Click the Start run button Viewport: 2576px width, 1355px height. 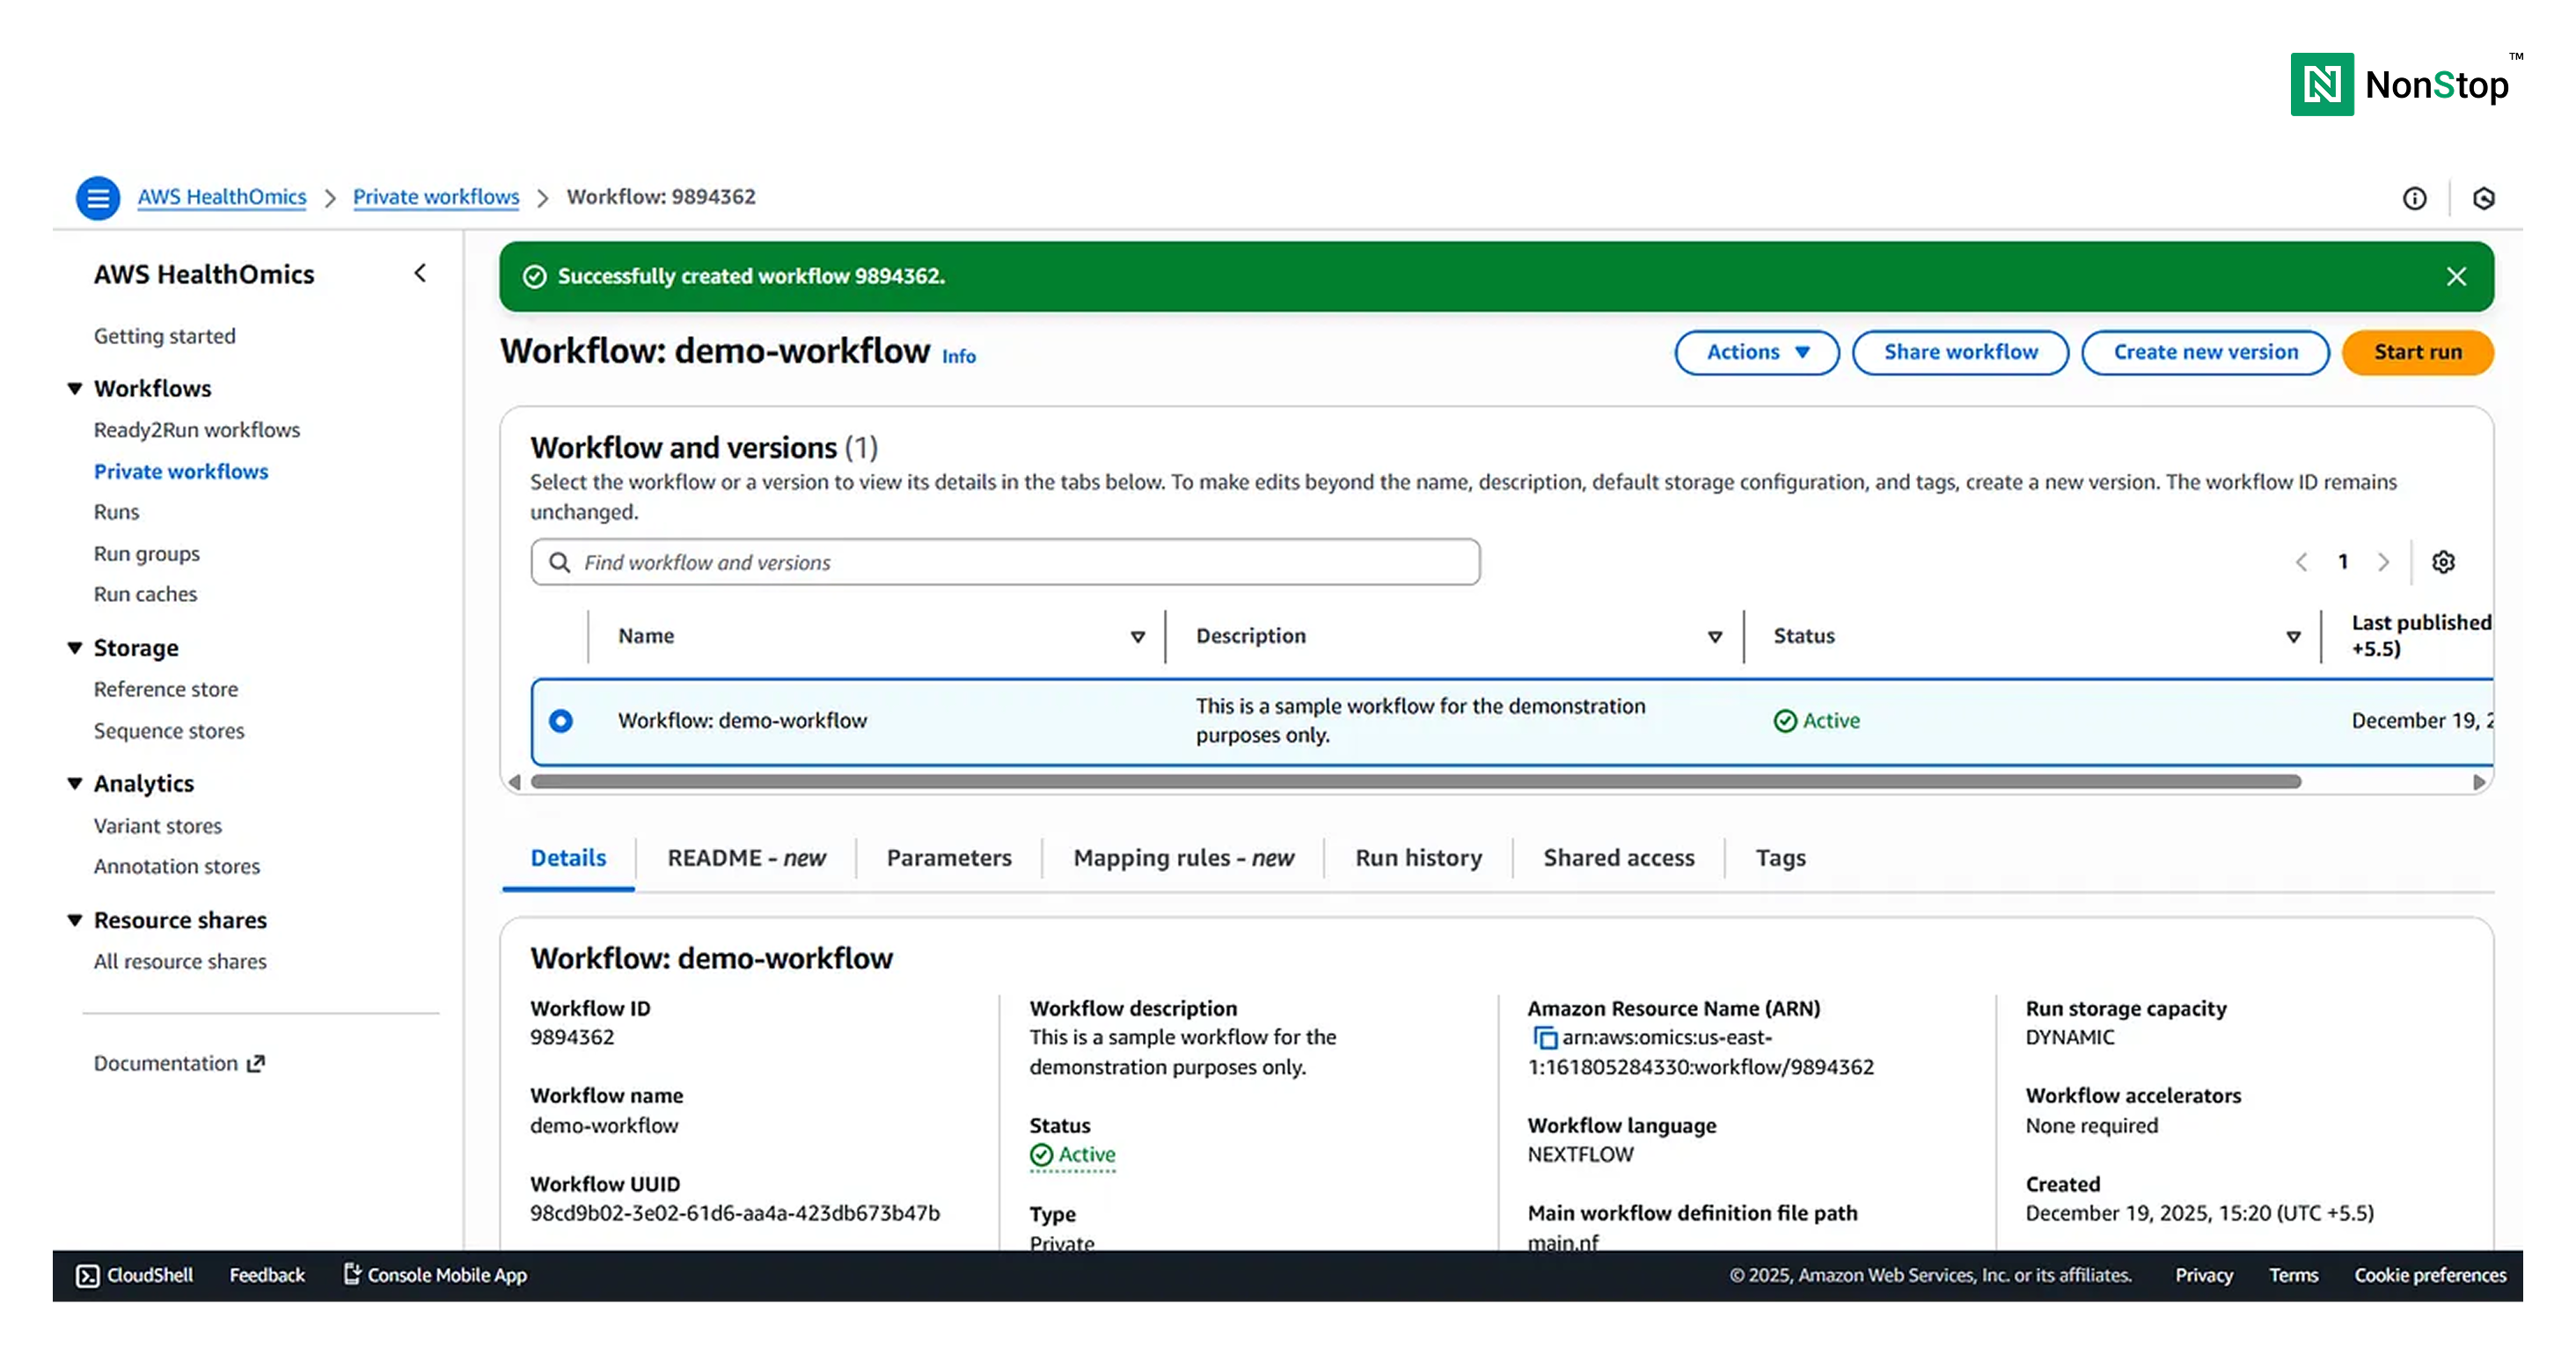coord(2417,352)
